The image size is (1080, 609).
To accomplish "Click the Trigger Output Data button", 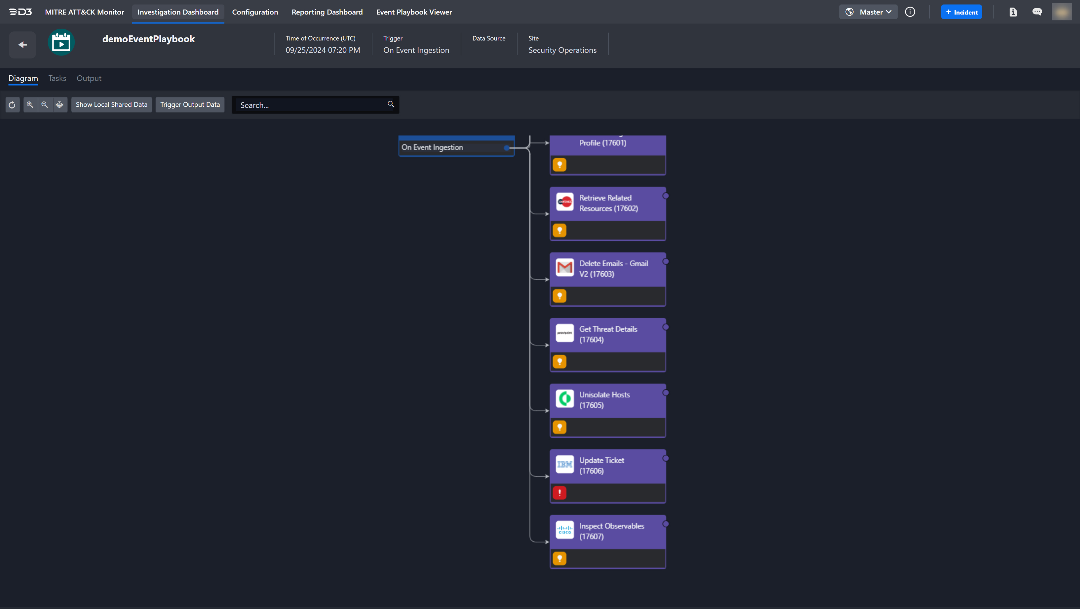I will click(x=190, y=105).
